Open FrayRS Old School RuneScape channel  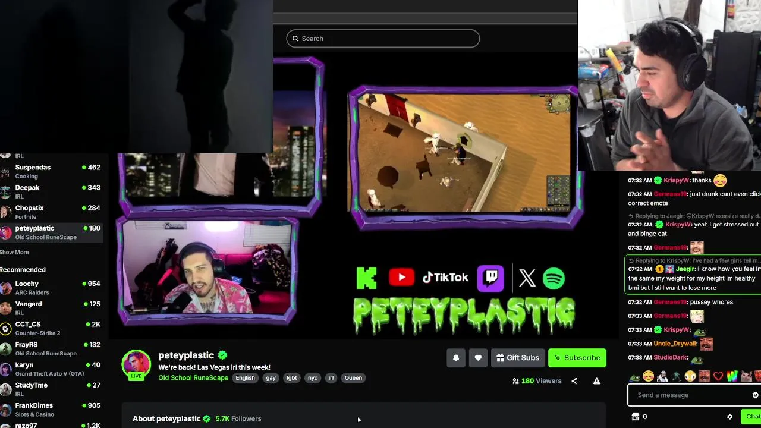click(x=51, y=348)
